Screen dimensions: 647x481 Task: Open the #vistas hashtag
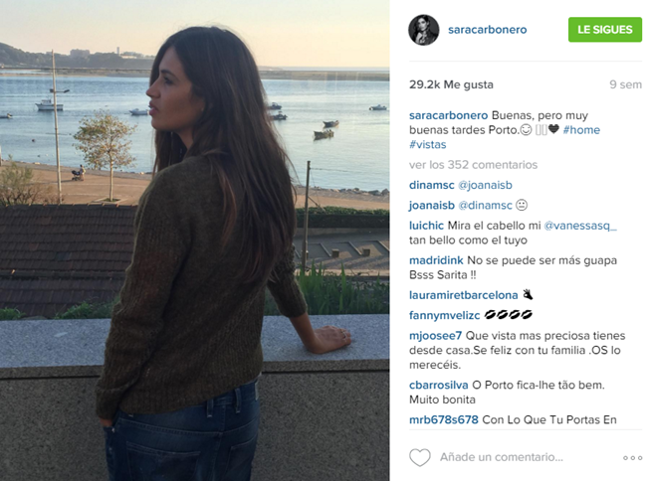pyautogui.click(x=427, y=144)
